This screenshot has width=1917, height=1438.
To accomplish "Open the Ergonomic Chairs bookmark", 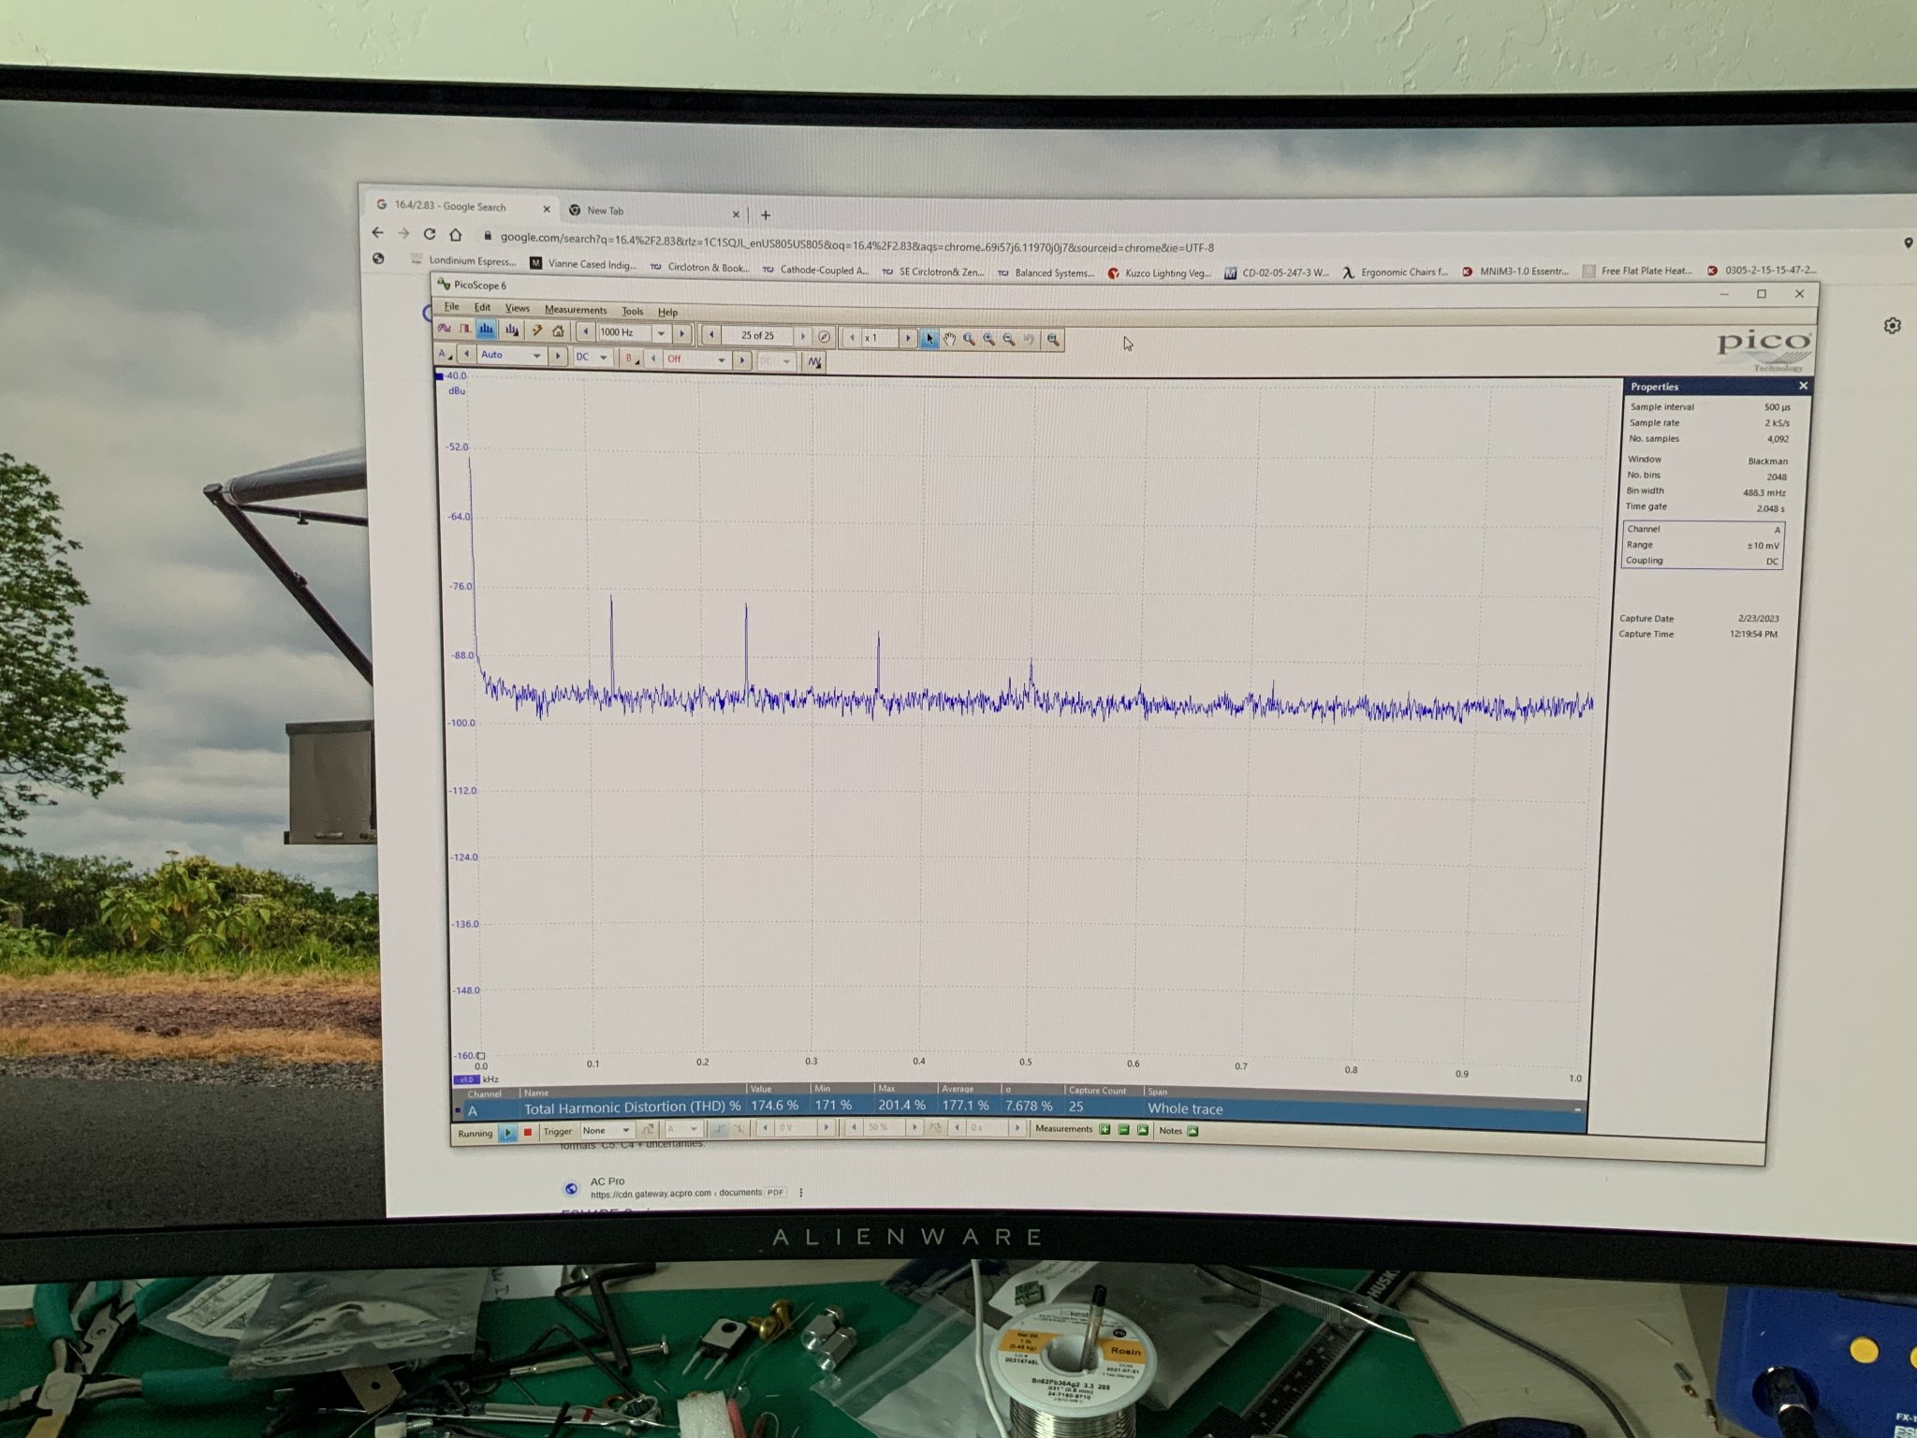I will point(1395,272).
